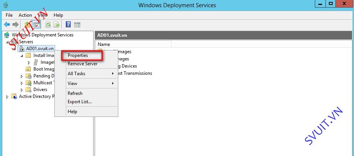This screenshot has width=354, height=156.
Task: Click the Install Images folder icon in tree
Action: (28, 55)
